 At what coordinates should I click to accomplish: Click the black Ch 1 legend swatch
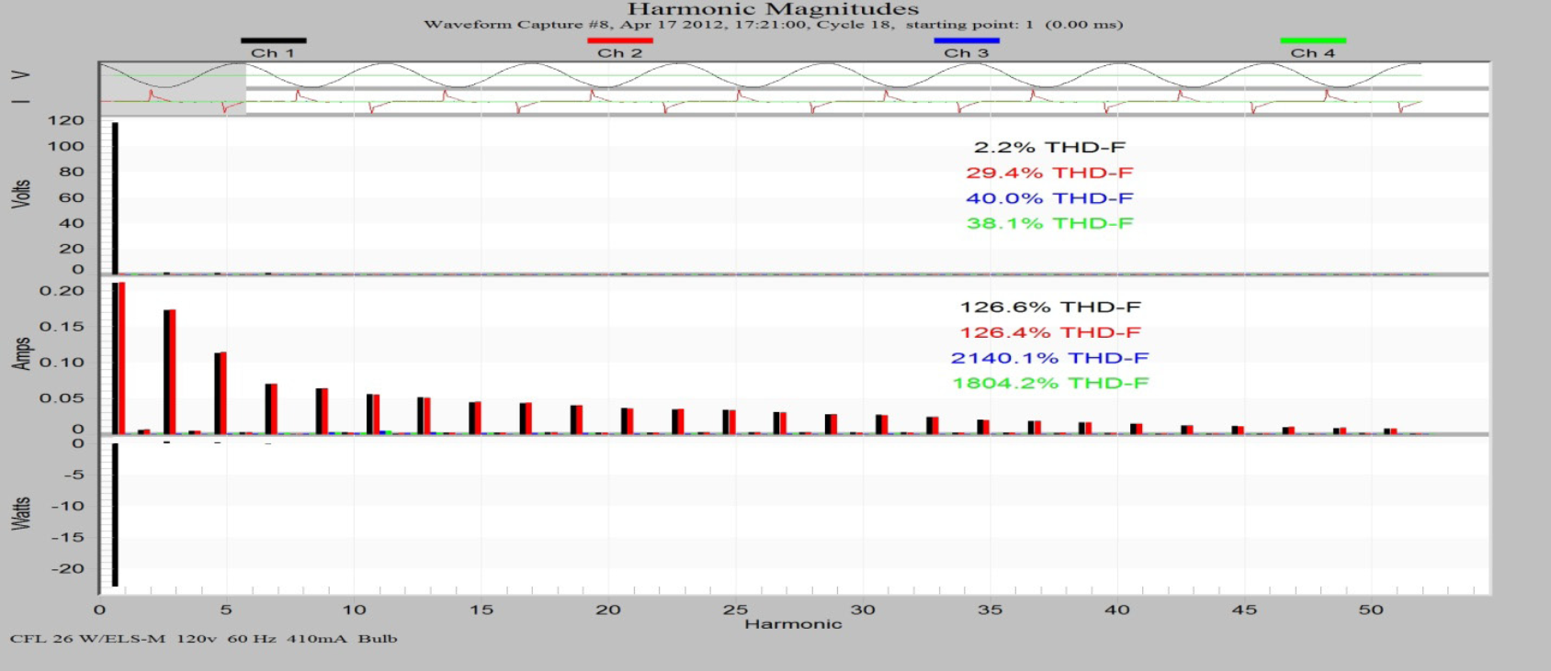pos(273,40)
